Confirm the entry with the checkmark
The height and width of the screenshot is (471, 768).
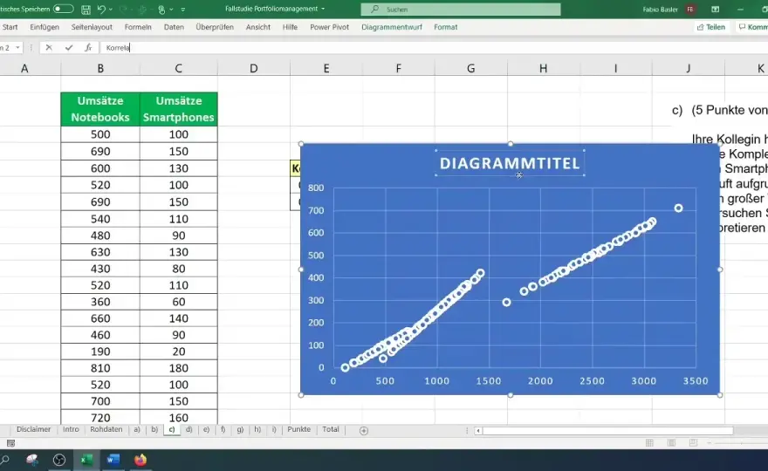point(69,47)
